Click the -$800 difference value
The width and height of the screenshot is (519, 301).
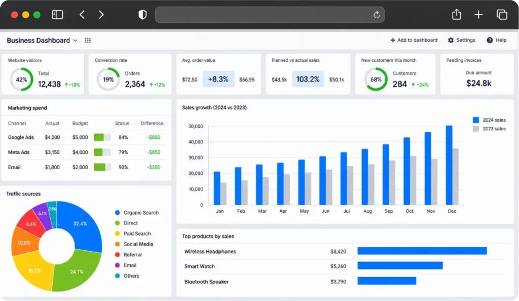click(154, 137)
